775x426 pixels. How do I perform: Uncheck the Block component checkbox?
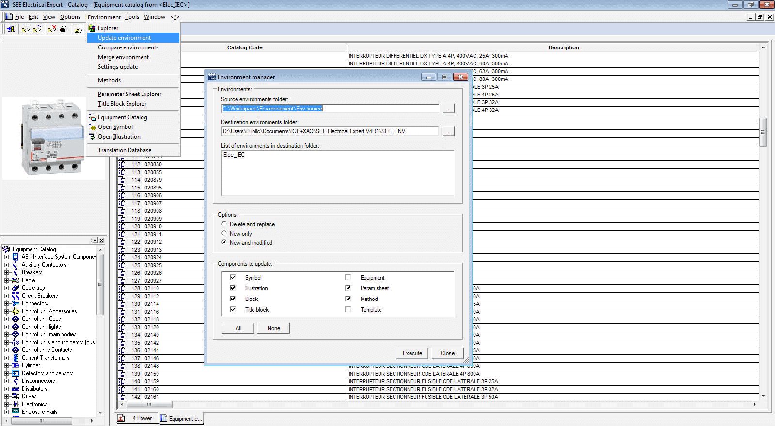coord(233,299)
